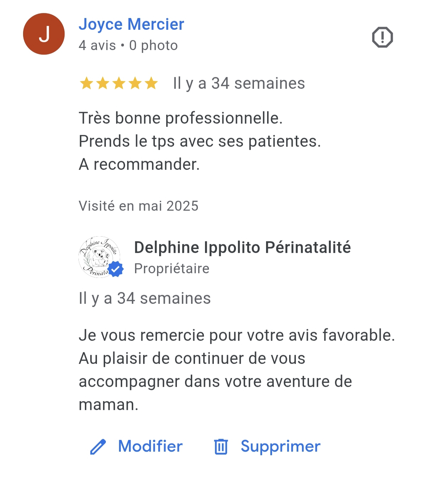Viewport: 433px width, 478px height.
Task: Click the owner reply's "Il y a 34 semaines" timestamp
Action: 145,299
